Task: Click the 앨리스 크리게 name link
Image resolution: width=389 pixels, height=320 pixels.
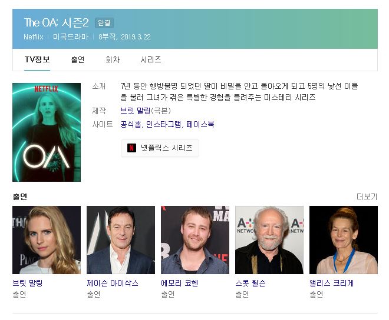Action: 331,283
